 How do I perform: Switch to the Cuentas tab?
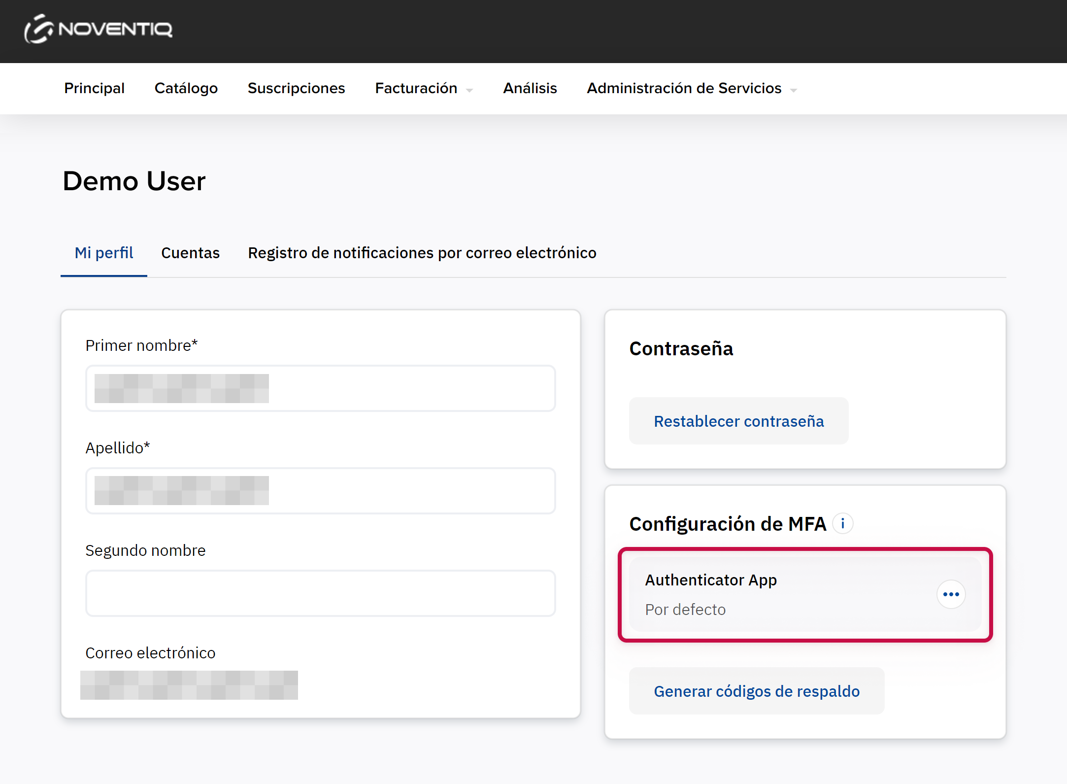point(190,253)
